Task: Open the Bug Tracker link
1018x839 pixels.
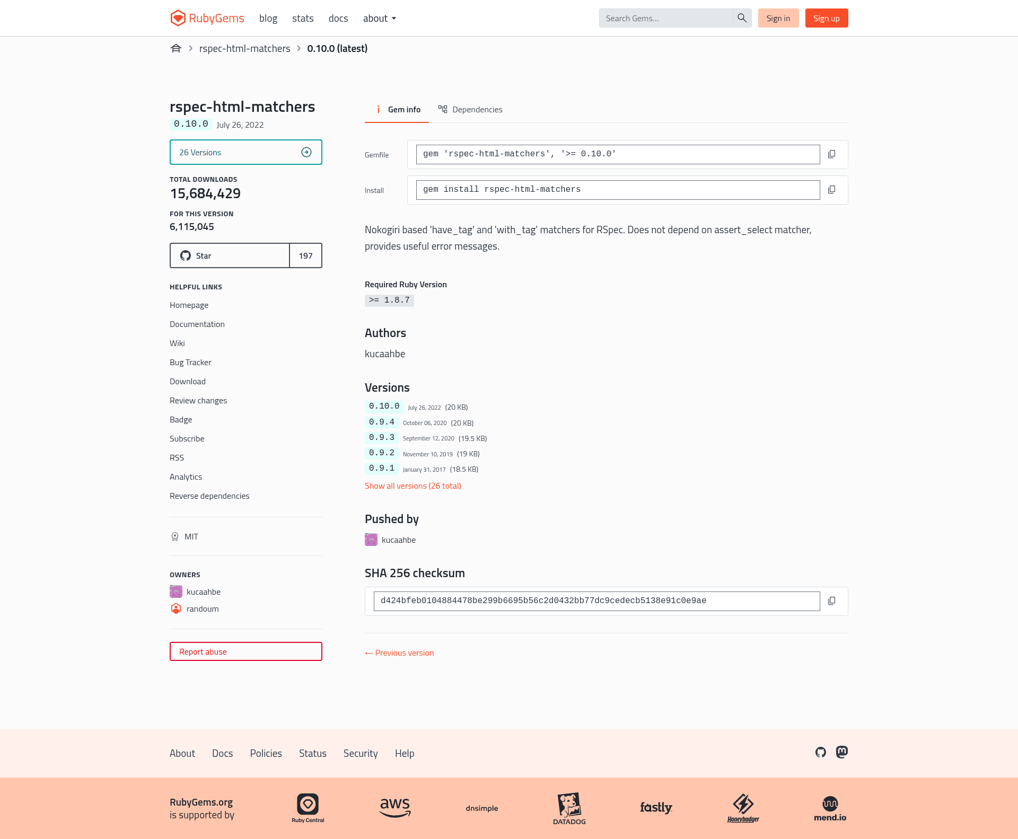Action: click(190, 362)
